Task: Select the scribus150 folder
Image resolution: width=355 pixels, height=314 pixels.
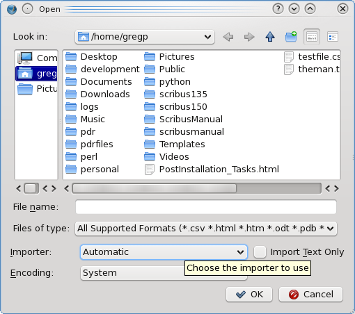Action: (175, 107)
